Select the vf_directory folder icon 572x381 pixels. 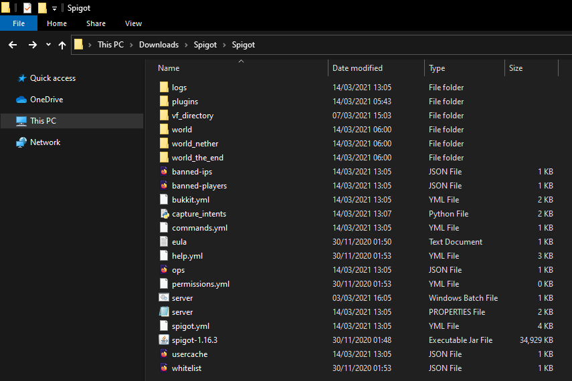(164, 115)
